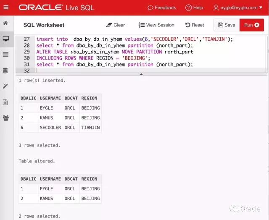Click the user profile icon
Image resolution: width=269 pixels, height=220 pixels.
(216, 8)
